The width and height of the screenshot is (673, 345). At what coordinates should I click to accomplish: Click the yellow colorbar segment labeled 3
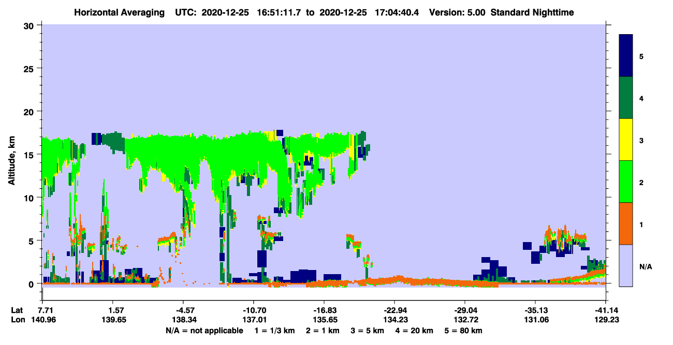(x=626, y=140)
